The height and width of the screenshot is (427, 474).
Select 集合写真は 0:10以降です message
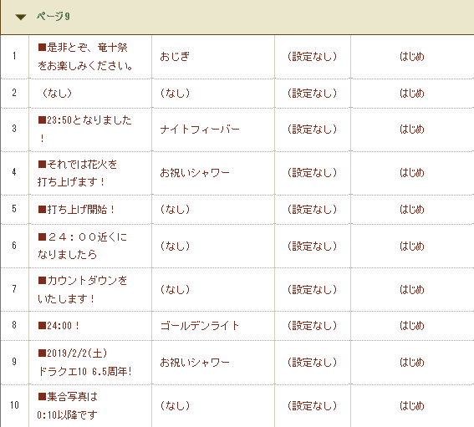(x=68, y=405)
